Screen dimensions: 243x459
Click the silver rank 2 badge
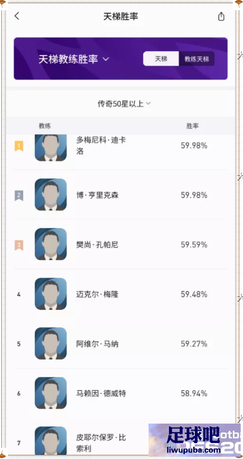(19, 195)
